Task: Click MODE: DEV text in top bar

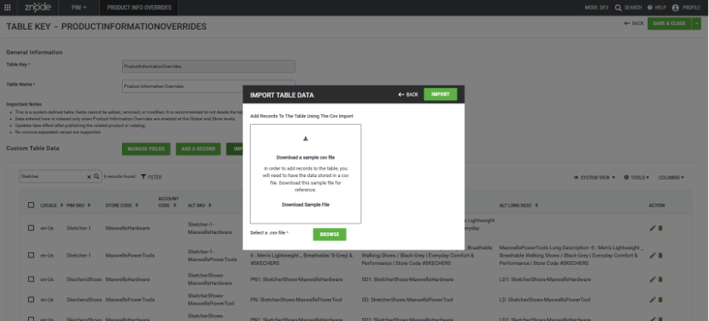Action: (x=596, y=8)
